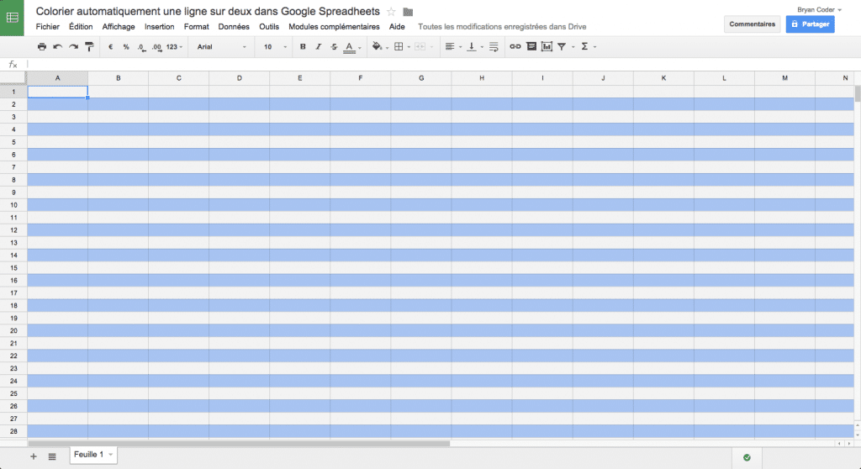Open the borders menu
The height and width of the screenshot is (469, 861).
tap(402, 47)
